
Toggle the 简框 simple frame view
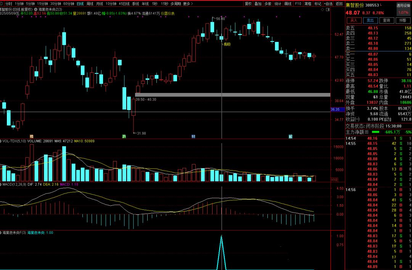(307, 3)
